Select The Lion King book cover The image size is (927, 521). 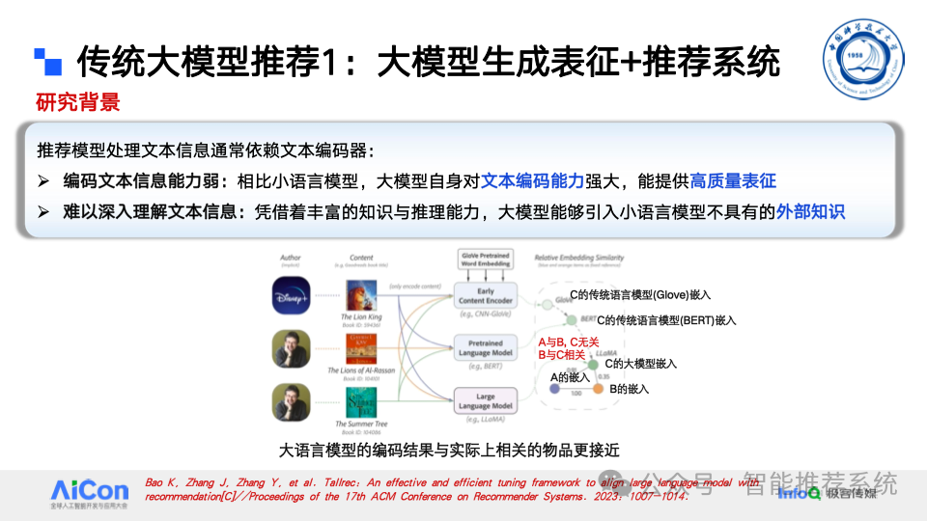coord(361,295)
